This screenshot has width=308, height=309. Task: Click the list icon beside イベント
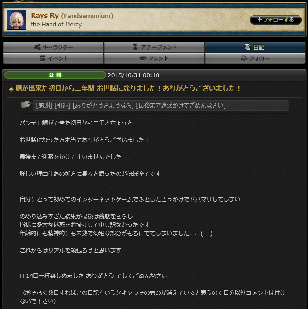click(x=42, y=58)
